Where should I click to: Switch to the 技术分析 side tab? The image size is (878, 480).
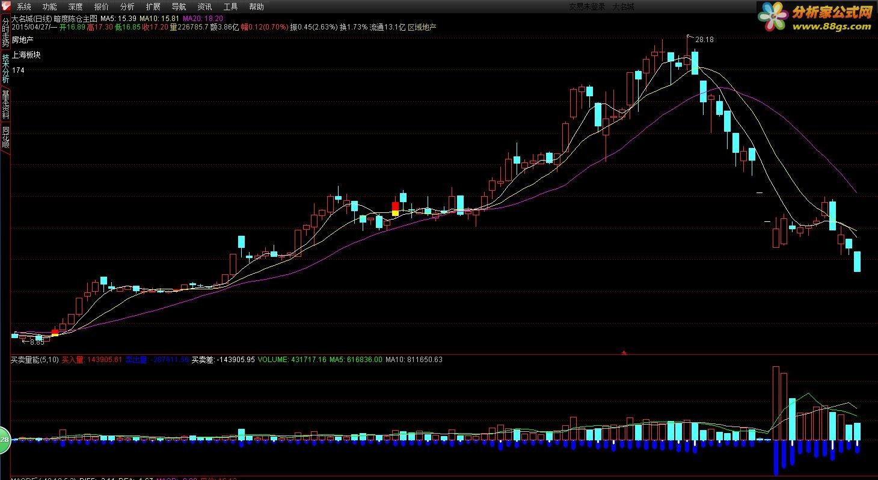click(5, 68)
